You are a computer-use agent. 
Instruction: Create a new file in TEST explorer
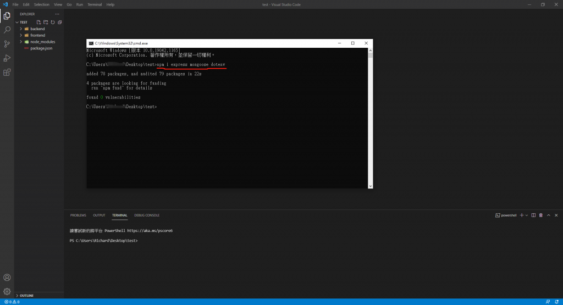39,22
